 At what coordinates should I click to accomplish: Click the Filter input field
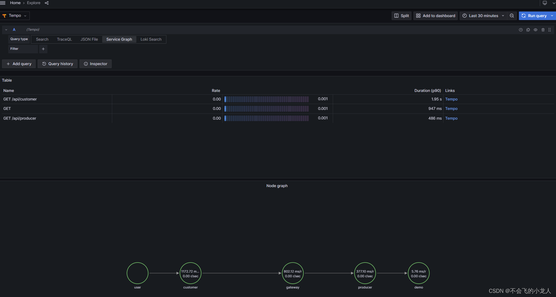tap(23, 49)
